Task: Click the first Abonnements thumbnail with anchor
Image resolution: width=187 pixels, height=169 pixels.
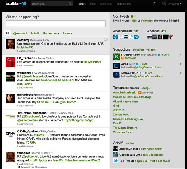Action: point(116,37)
